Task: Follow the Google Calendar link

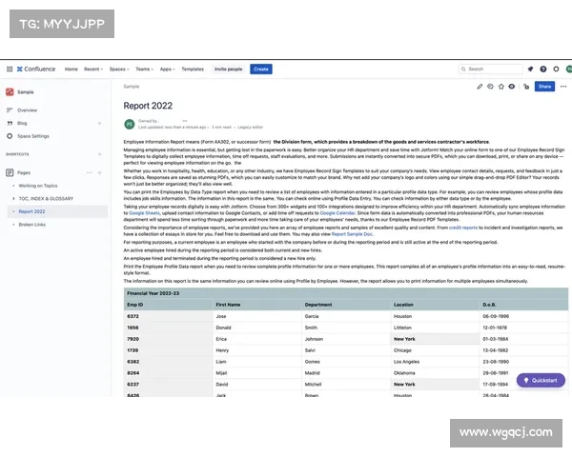Action: [x=337, y=213]
